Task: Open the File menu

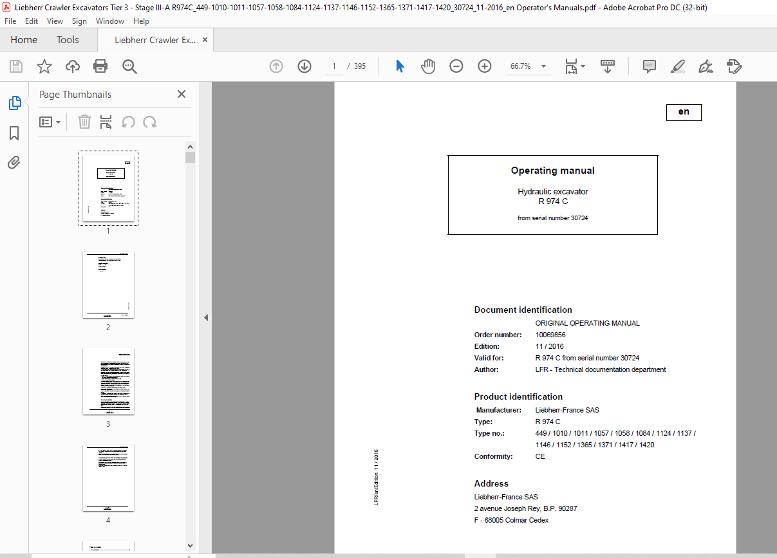Action: (x=10, y=21)
